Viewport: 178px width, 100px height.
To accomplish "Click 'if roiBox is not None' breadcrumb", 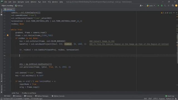I will point(29,93).
